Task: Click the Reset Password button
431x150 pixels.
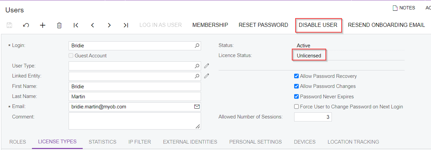Action: (263, 25)
